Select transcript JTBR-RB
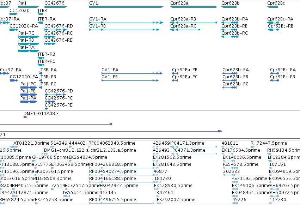 (x=41, y=58)
